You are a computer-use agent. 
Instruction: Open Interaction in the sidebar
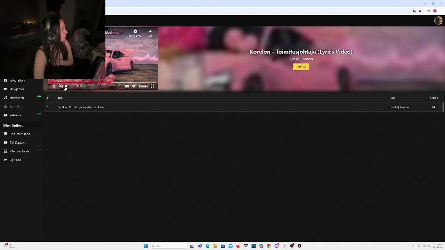pyautogui.click(x=17, y=98)
